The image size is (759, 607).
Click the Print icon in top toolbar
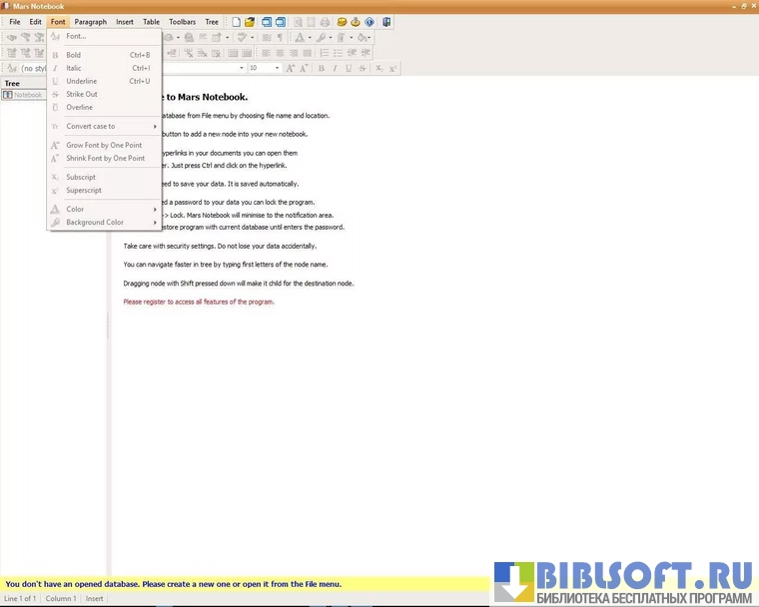326,22
